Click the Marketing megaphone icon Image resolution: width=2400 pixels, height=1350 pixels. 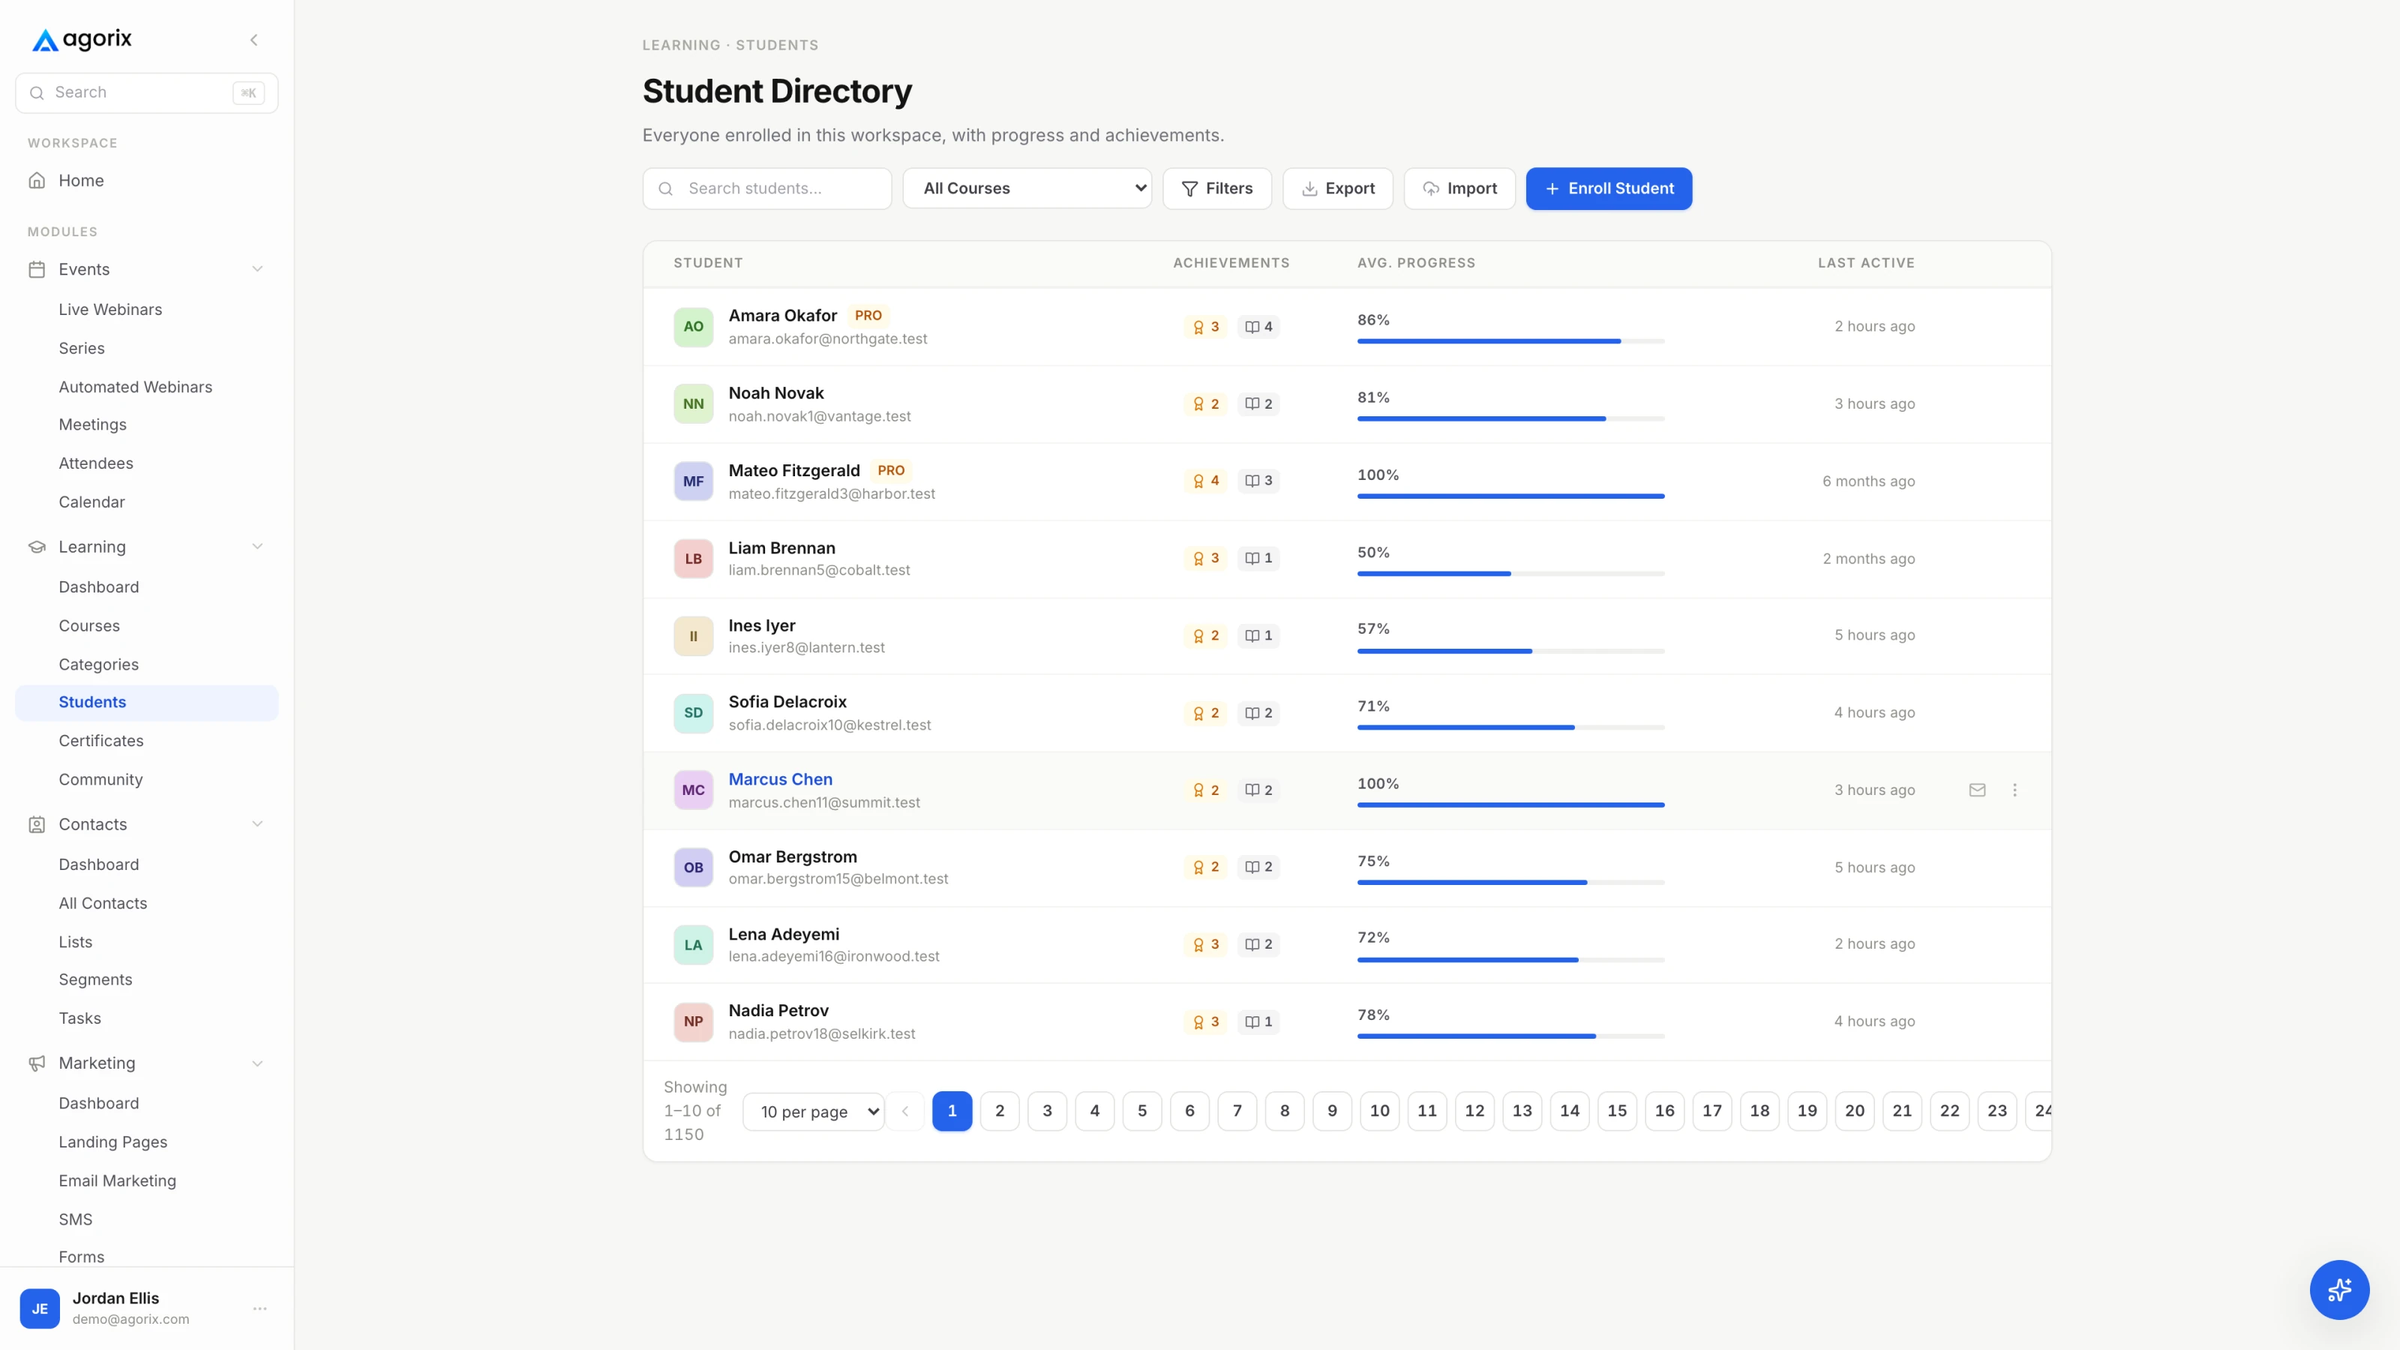(x=37, y=1063)
